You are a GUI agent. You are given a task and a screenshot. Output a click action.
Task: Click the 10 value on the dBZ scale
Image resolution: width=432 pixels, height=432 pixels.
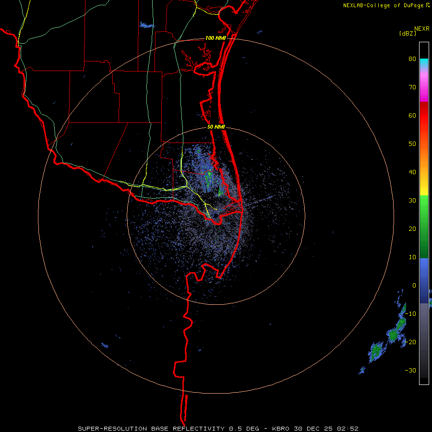(x=412, y=257)
